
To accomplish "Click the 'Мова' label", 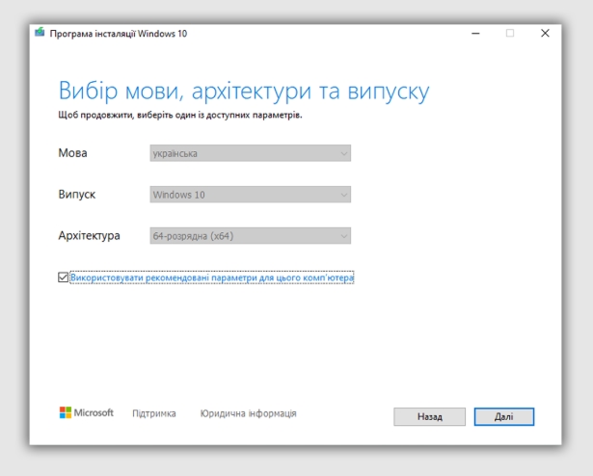I will pyautogui.click(x=72, y=153).
